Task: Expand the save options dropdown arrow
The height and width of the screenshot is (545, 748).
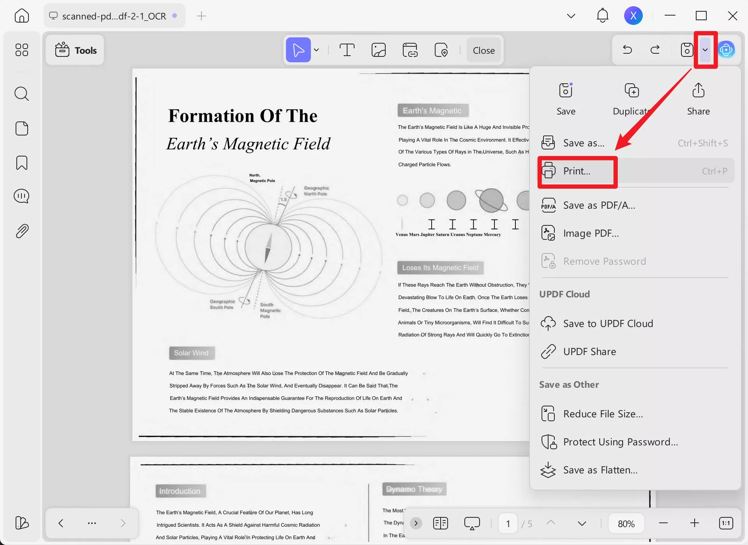Action: click(705, 50)
